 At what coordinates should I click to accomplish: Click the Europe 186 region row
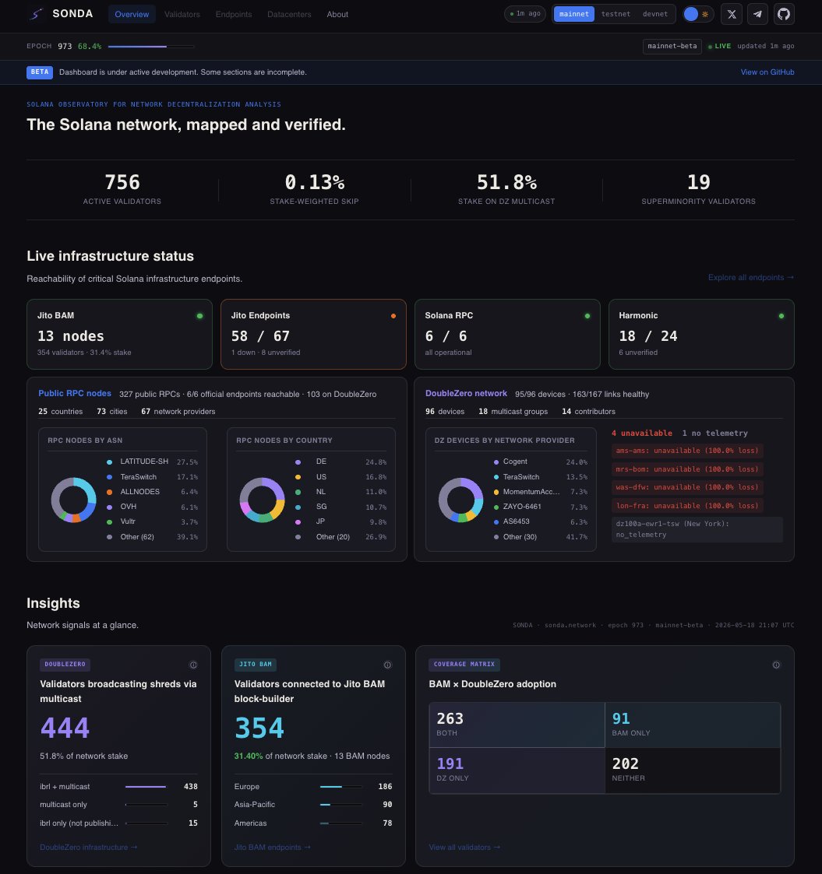313,787
